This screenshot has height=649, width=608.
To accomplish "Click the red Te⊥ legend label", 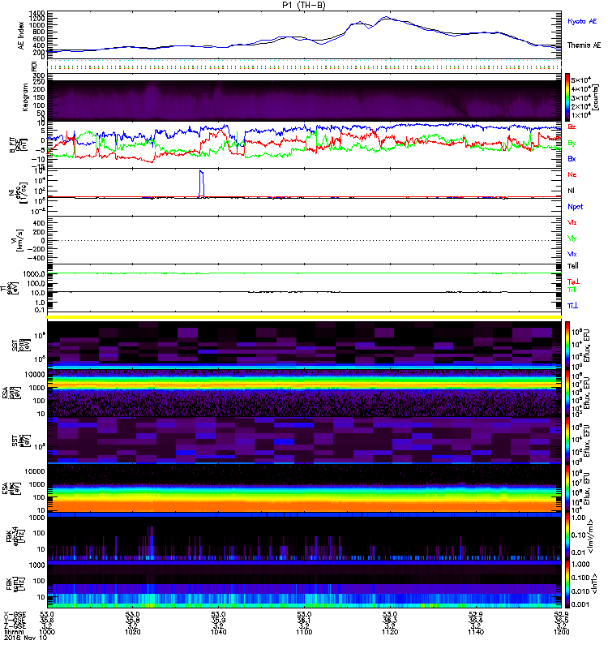I will [573, 282].
